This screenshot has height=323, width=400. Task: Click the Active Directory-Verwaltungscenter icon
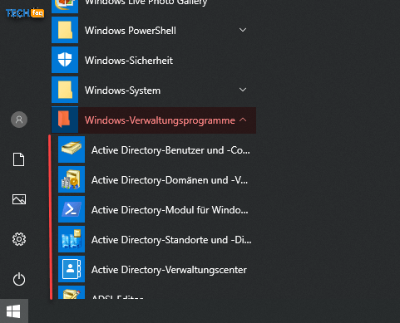72,269
